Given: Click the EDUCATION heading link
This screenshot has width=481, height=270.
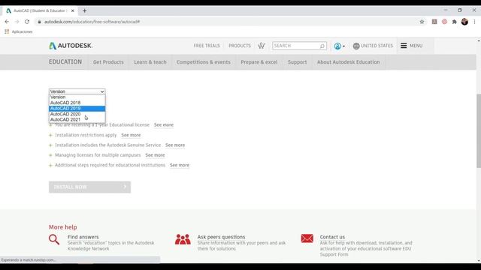Looking at the screenshot, I should point(65,61).
